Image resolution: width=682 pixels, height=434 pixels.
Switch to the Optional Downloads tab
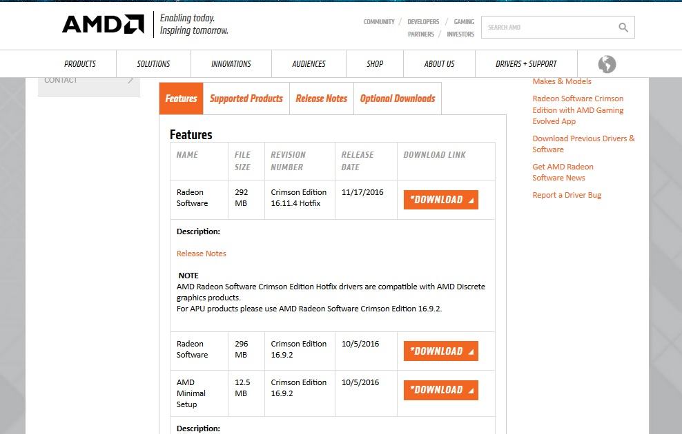pyautogui.click(x=398, y=99)
